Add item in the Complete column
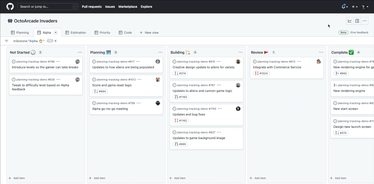This screenshot has height=184, width=374. pos(338,178)
